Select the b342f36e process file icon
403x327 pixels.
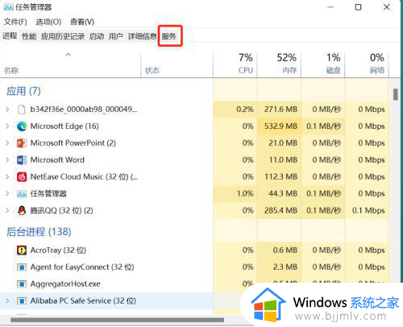[21, 110]
